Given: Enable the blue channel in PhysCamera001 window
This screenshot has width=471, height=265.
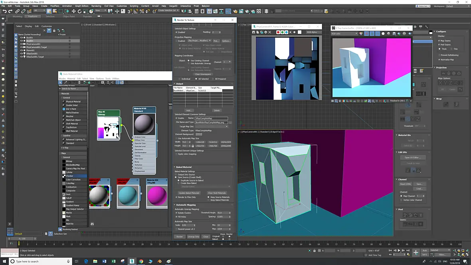Looking at the screenshot, I should [286, 32].
